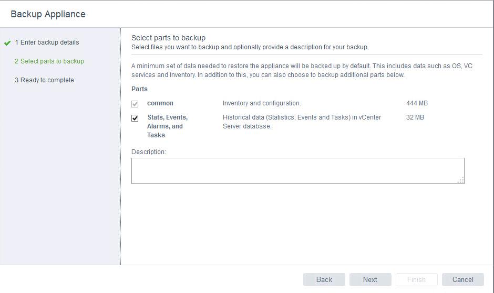Go to step 1 Enter backup details
Viewport: 494px width, 293px height.
[47, 42]
